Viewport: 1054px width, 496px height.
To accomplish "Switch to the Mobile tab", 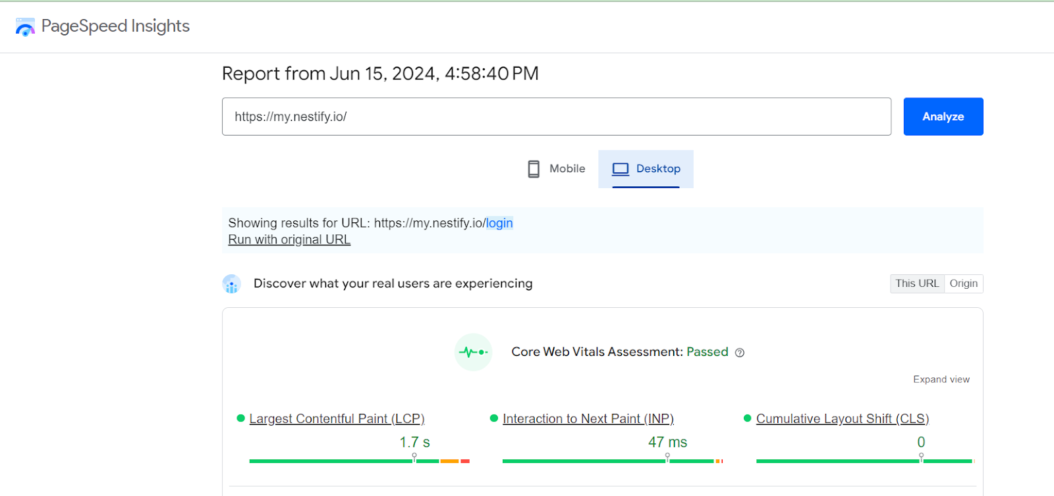I will [x=557, y=169].
